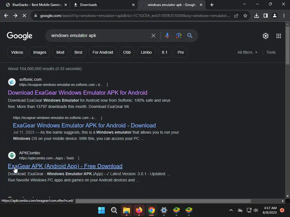The image size is (290, 217).
Task: Open Download ExaGear Windows Emulator APK link
Action: 78,93
